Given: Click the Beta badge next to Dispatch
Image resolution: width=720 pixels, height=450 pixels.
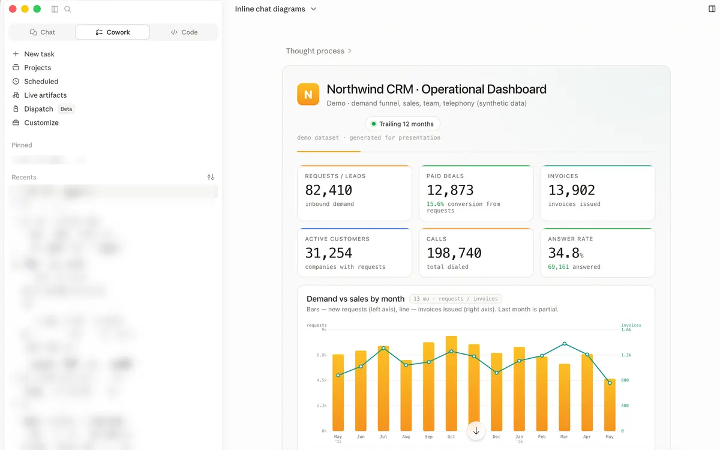Looking at the screenshot, I should pos(66,109).
